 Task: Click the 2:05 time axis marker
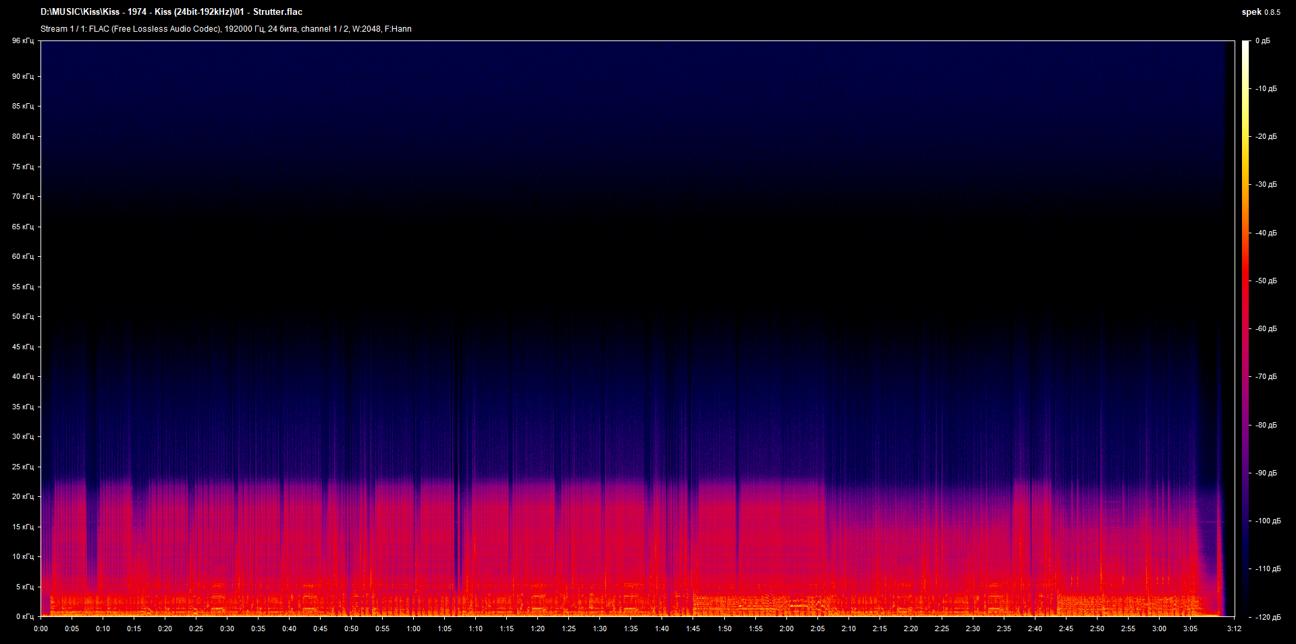[x=817, y=628]
